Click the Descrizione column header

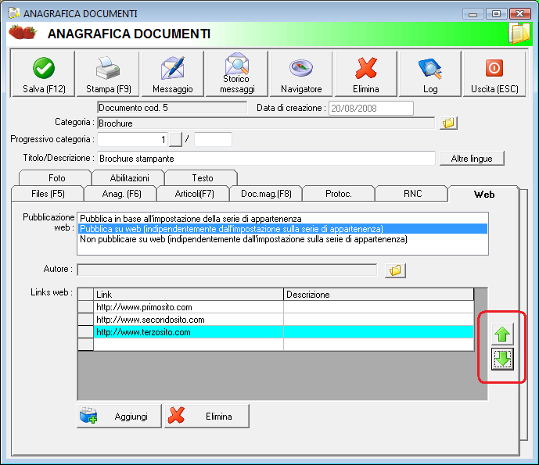point(379,295)
